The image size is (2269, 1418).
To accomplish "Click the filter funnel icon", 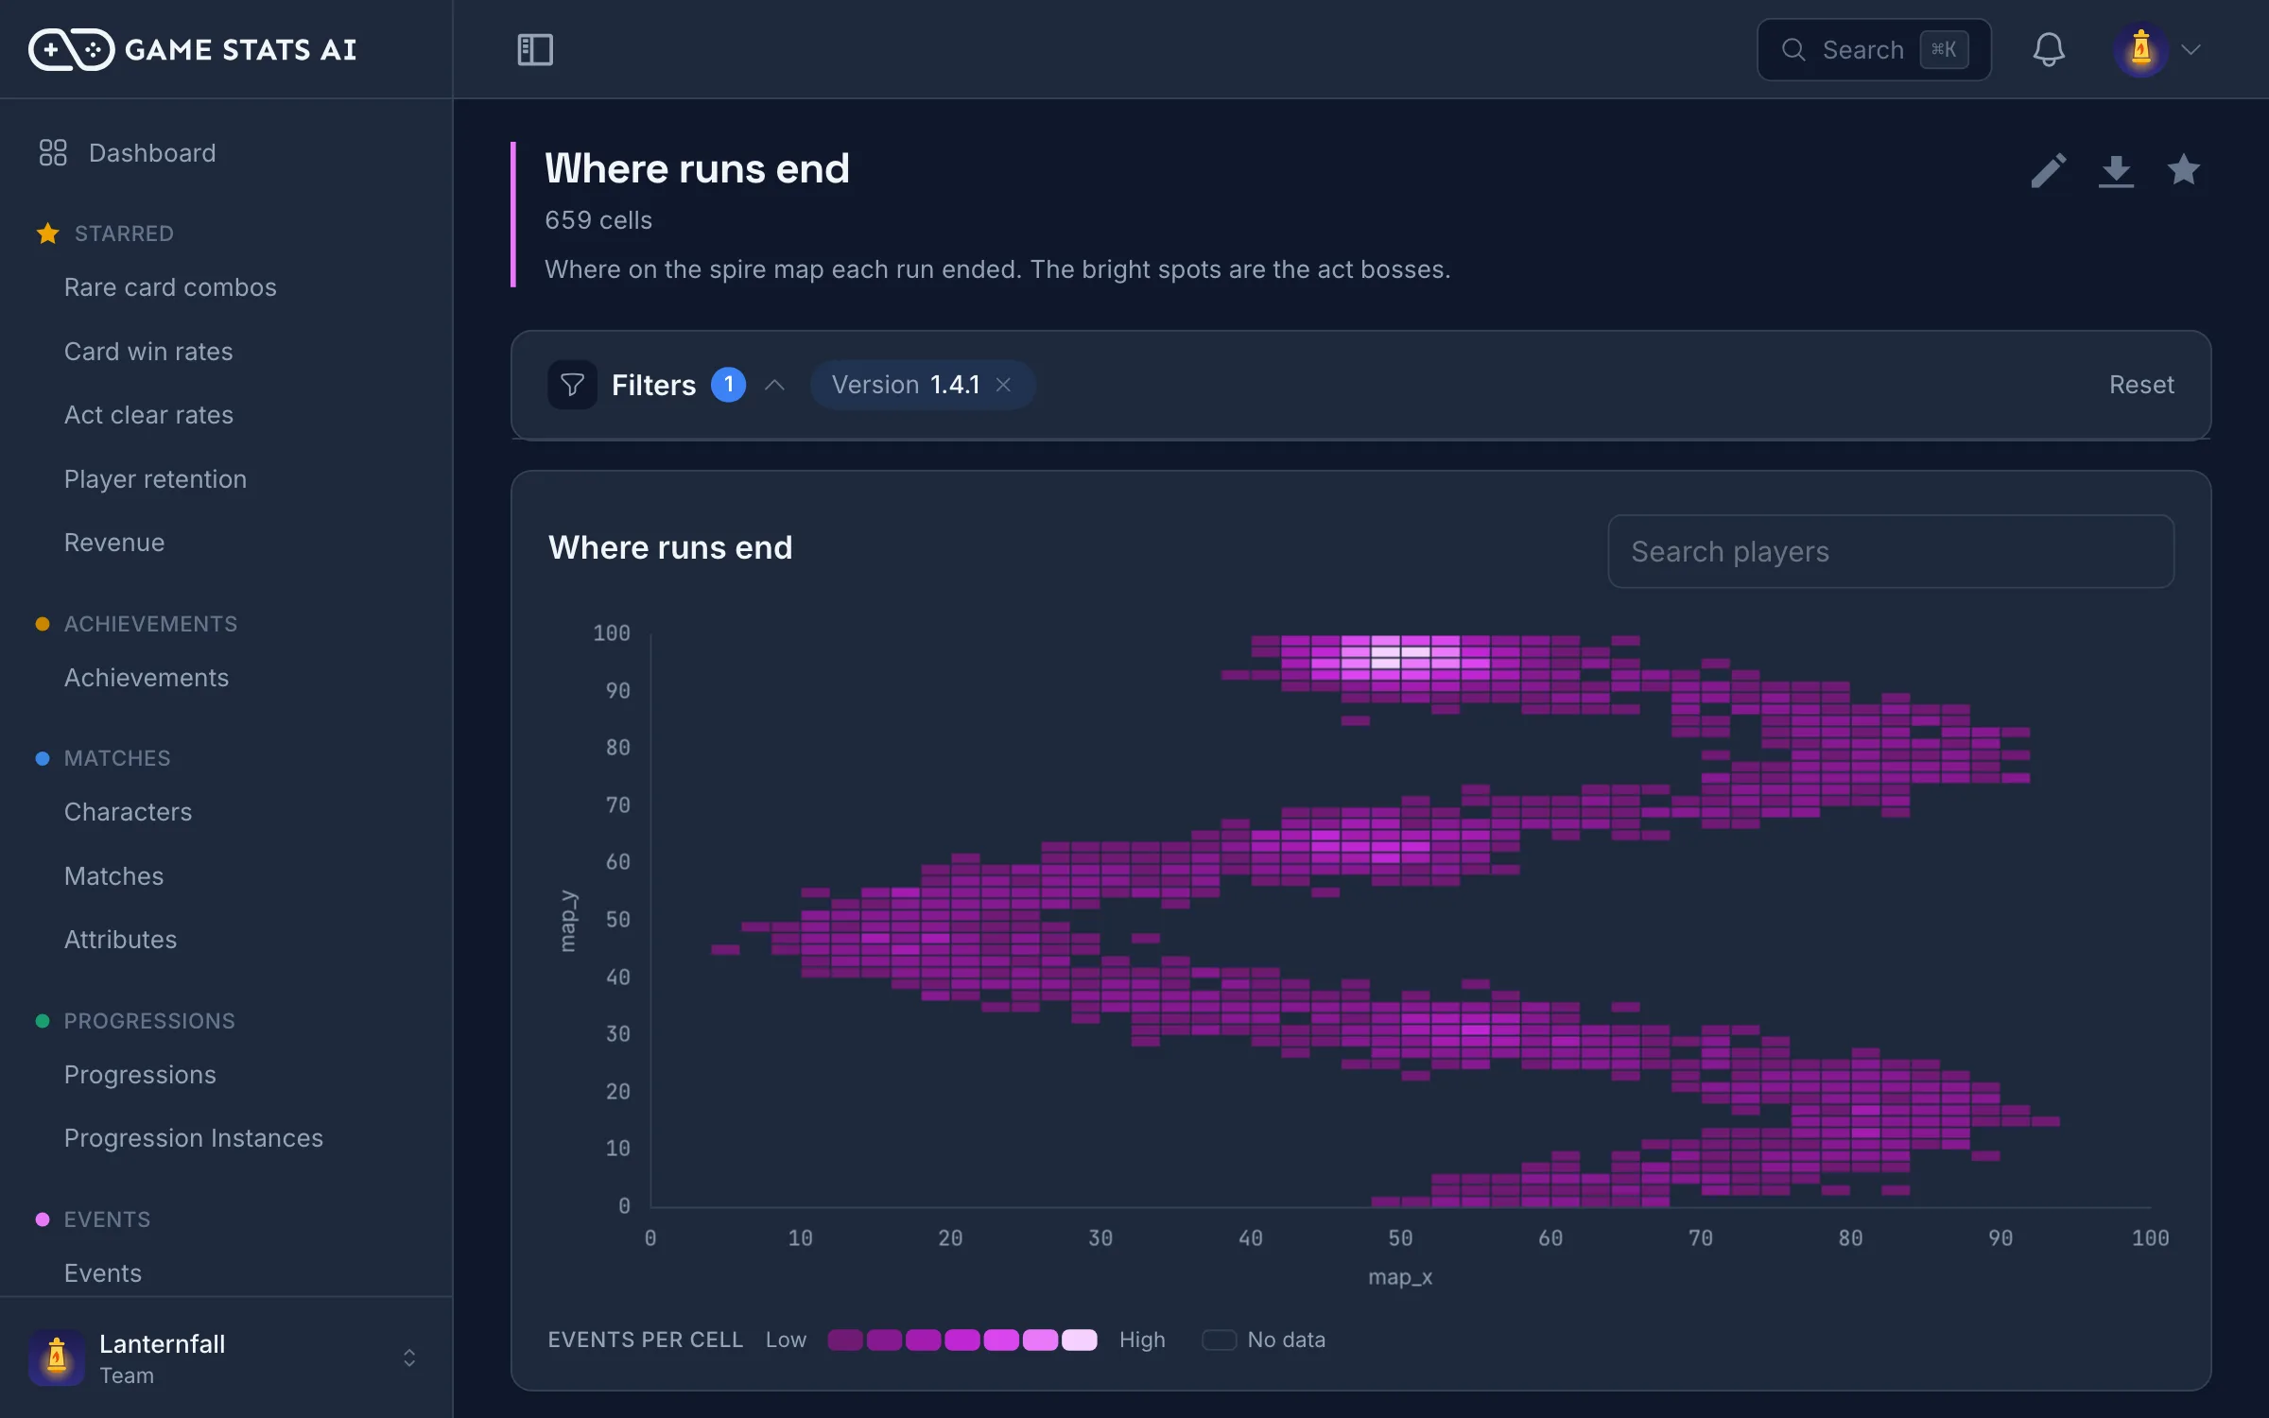I will (572, 385).
